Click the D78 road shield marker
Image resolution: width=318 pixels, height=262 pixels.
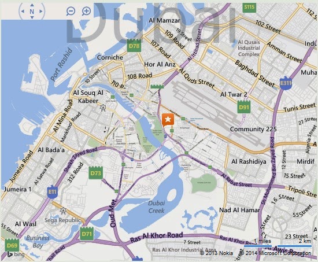(134, 46)
